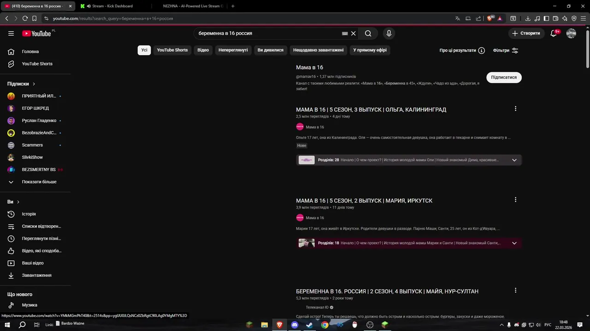The width and height of the screenshot is (590, 331).
Task: Open the browser translate page icon
Action: (457, 18)
